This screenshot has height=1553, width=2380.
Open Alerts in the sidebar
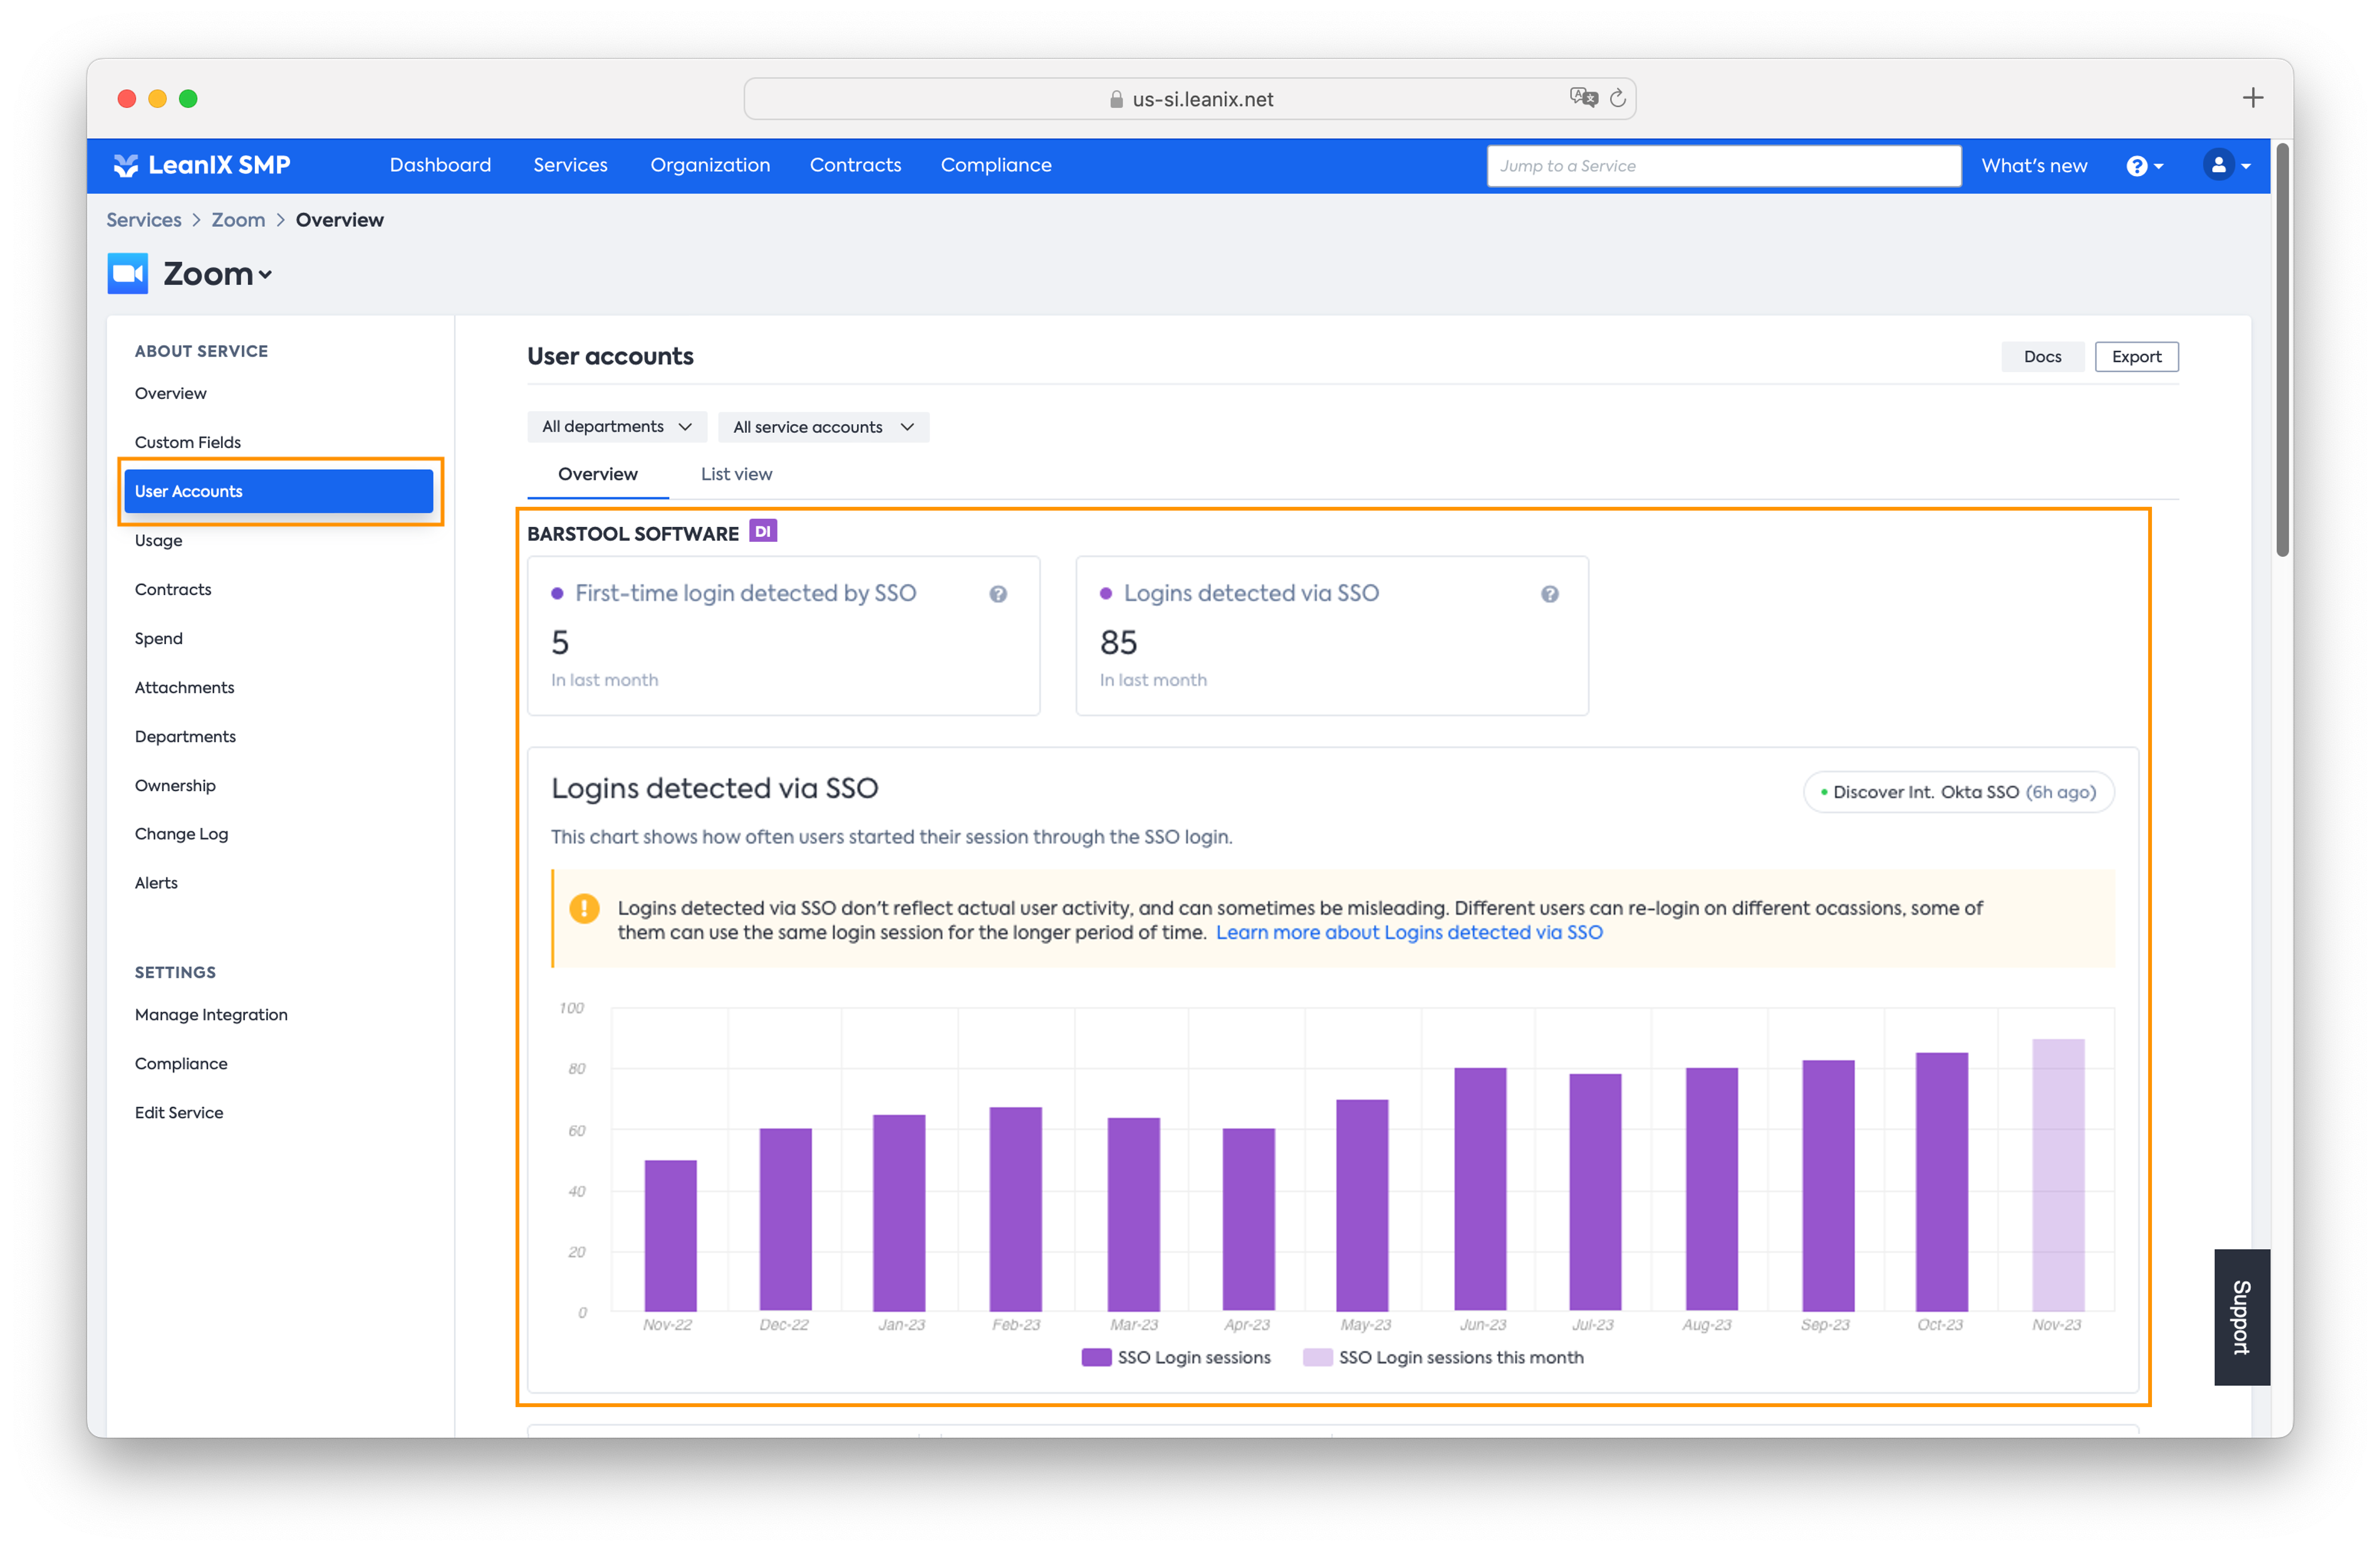tap(157, 883)
